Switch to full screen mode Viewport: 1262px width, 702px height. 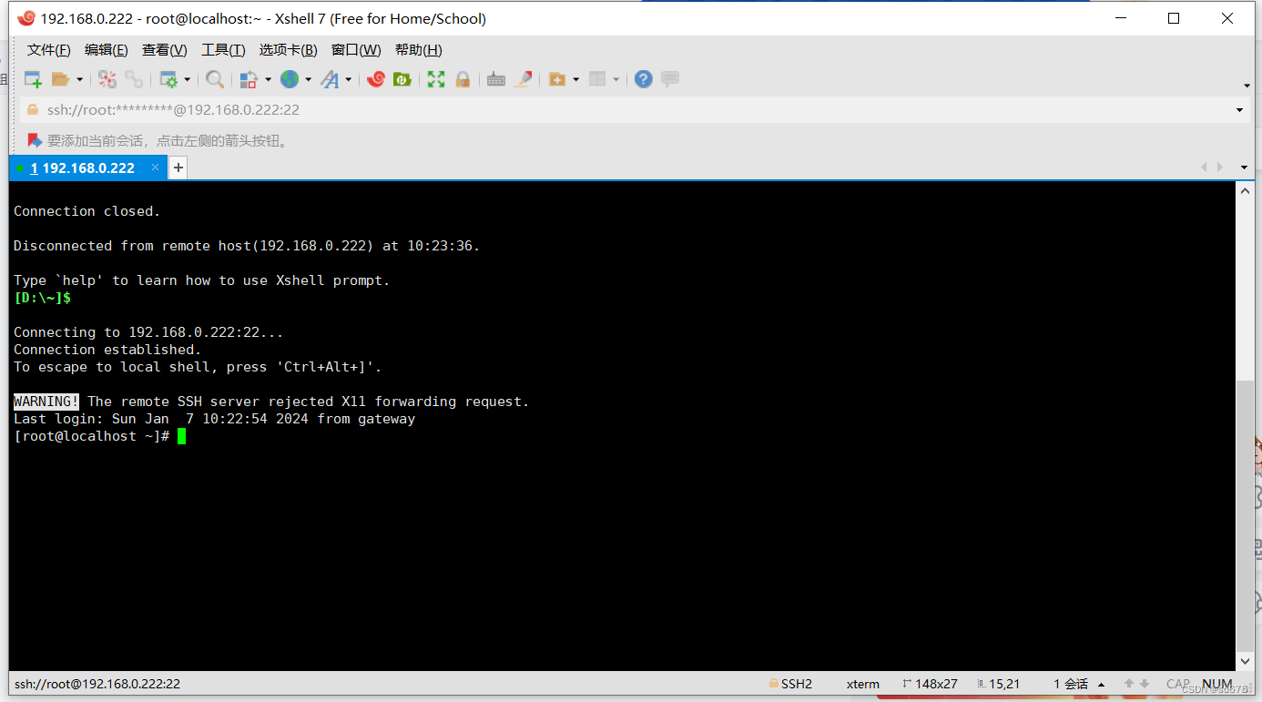[435, 79]
